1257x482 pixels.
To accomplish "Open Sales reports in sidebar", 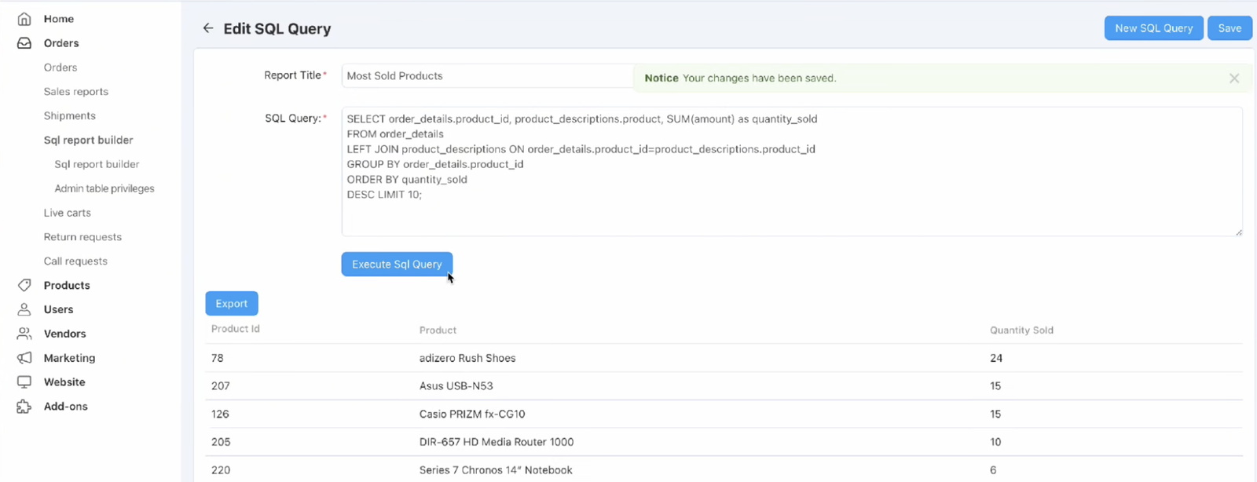I will (x=76, y=92).
